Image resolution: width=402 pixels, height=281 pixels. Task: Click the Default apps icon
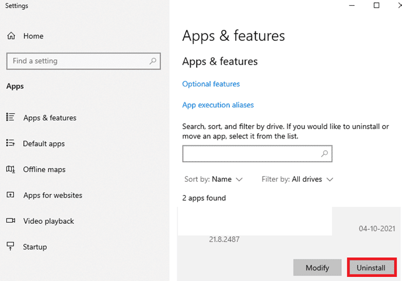pyautogui.click(x=11, y=143)
